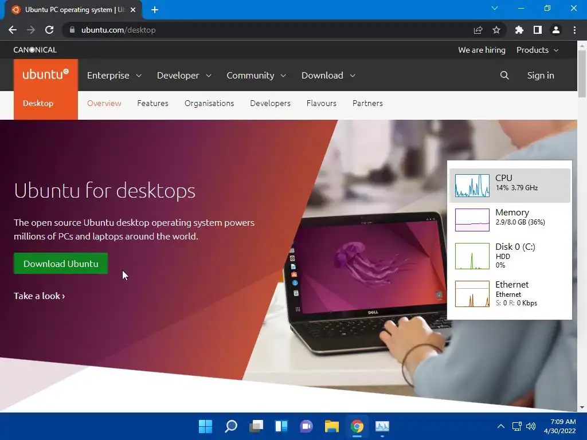Click the network tray icon
The image size is (587, 440).
pyautogui.click(x=517, y=426)
